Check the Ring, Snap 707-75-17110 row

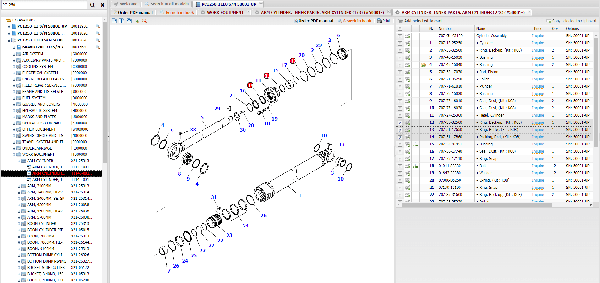pos(400,159)
